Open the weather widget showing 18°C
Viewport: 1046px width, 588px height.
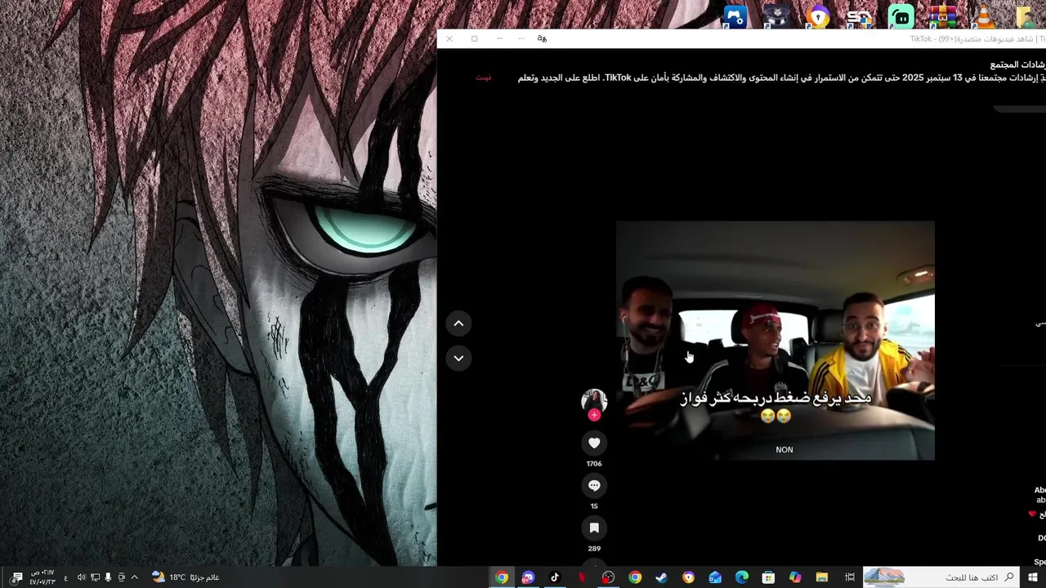186,577
